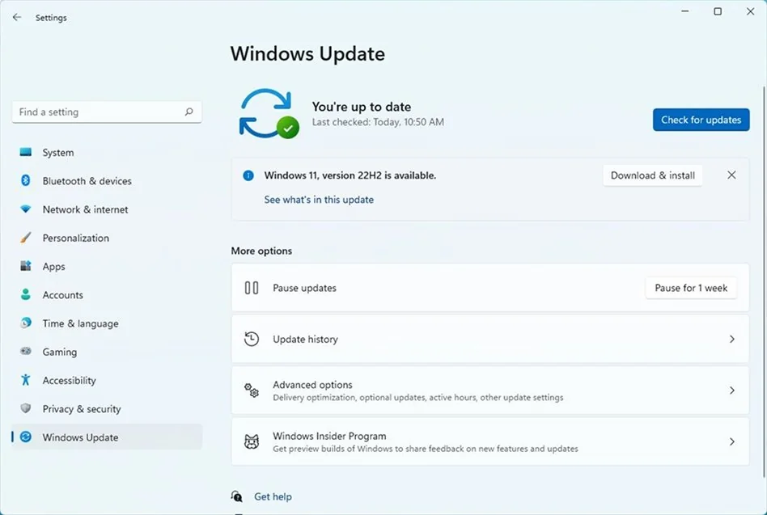Dismiss the Windows 11 22H2 notice

click(731, 175)
